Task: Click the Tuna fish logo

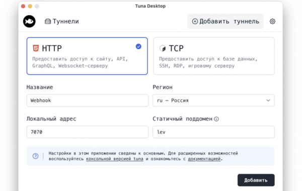Action: [x=29, y=21]
